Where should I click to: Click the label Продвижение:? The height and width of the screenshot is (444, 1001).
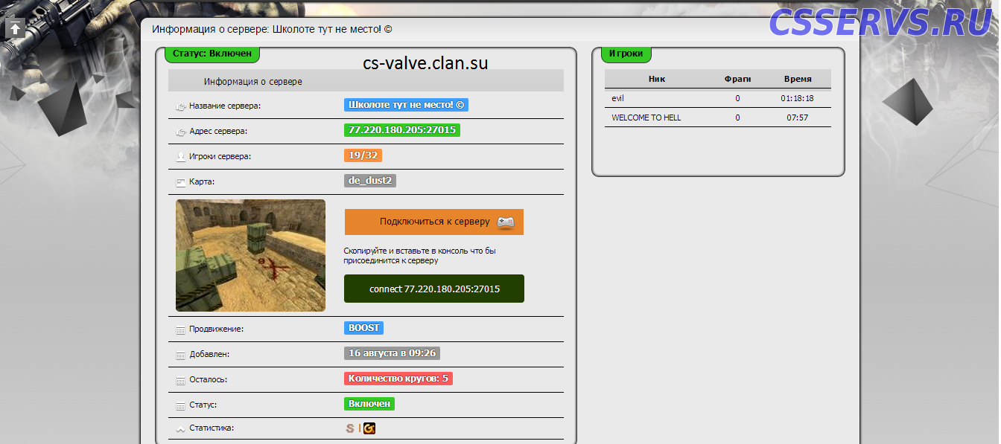click(216, 329)
